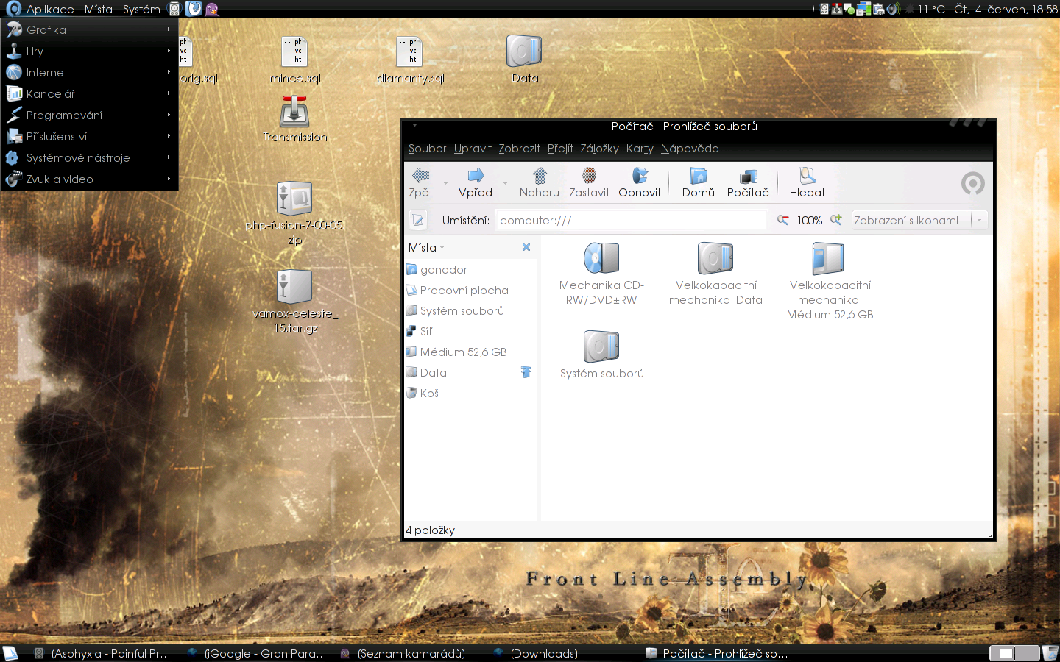Click the Vpřed forward arrow button
Image resolution: width=1060 pixels, height=662 pixels.
tap(476, 182)
